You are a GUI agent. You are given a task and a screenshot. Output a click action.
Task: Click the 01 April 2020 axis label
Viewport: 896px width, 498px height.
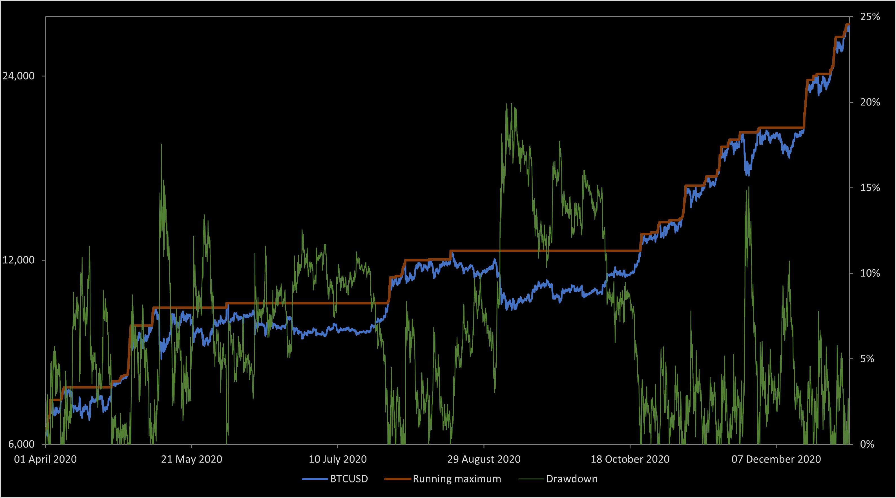click(x=45, y=459)
